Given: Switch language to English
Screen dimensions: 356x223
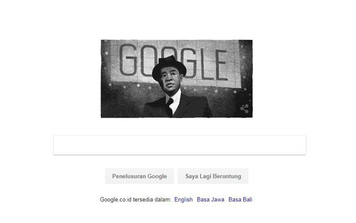Looking at the screenshot, I should coord(183,200).
